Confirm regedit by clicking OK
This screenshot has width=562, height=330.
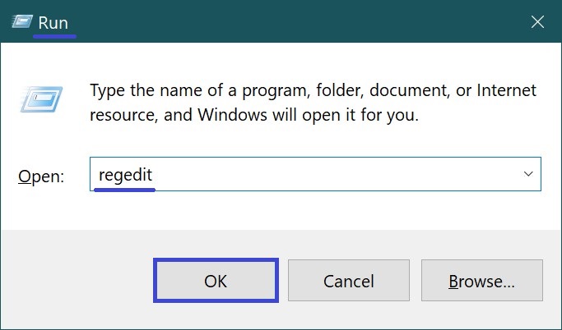(x=216, y=280)
